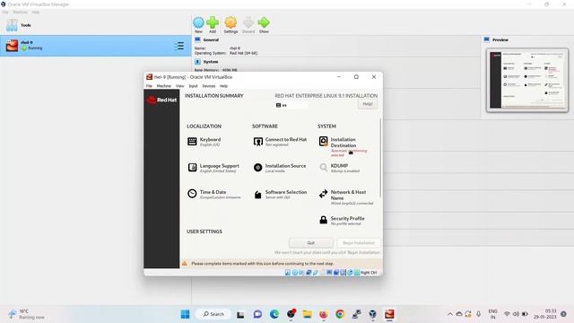The height and width of the screenshot is (323, 574).
Task: Open the VM window Input menu
Action: 193,86
